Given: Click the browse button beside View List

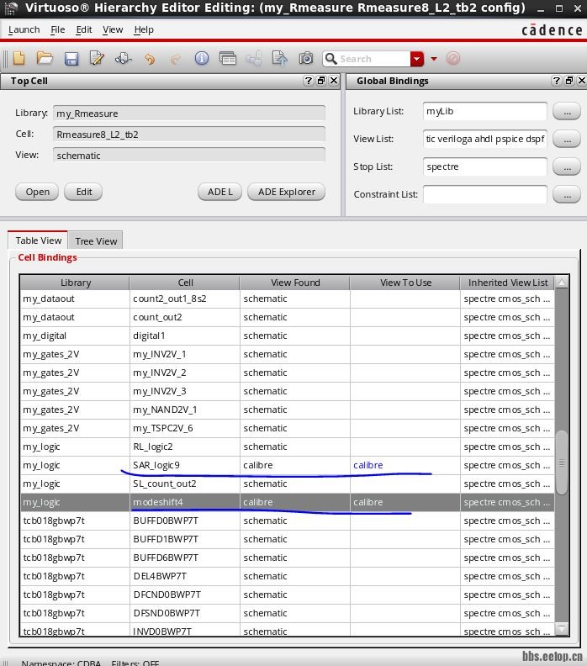Looking at the screenshot, I should click(x=567, y=139).
